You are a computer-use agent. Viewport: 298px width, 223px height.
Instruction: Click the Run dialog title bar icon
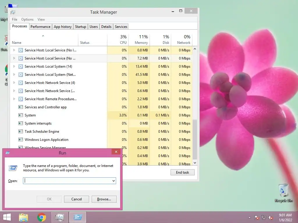click(x=8, y=153)
